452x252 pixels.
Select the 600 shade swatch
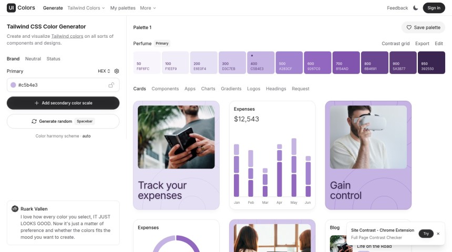(x=317, y=63)
